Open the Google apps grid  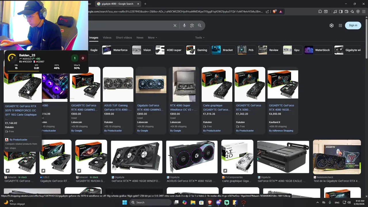(x=340, y=25)
